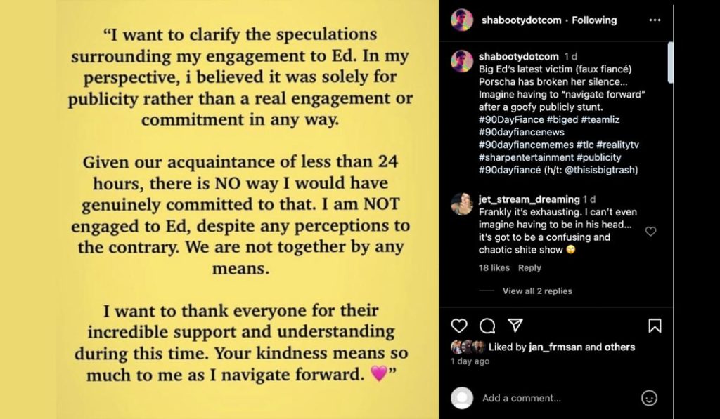Open jet_stream_dreaming's profile picture
Screen dimensions: 720x419
[x=462, y=204]
